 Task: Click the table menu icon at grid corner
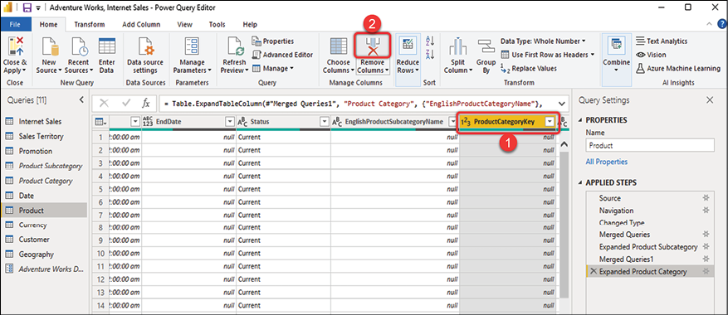pyautogui.click(x=100, y=122)
